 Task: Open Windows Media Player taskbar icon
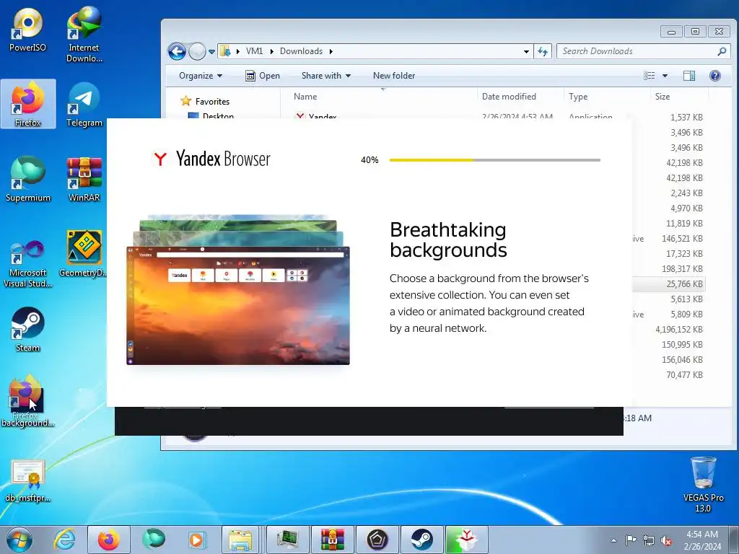[x=196, y=540]
